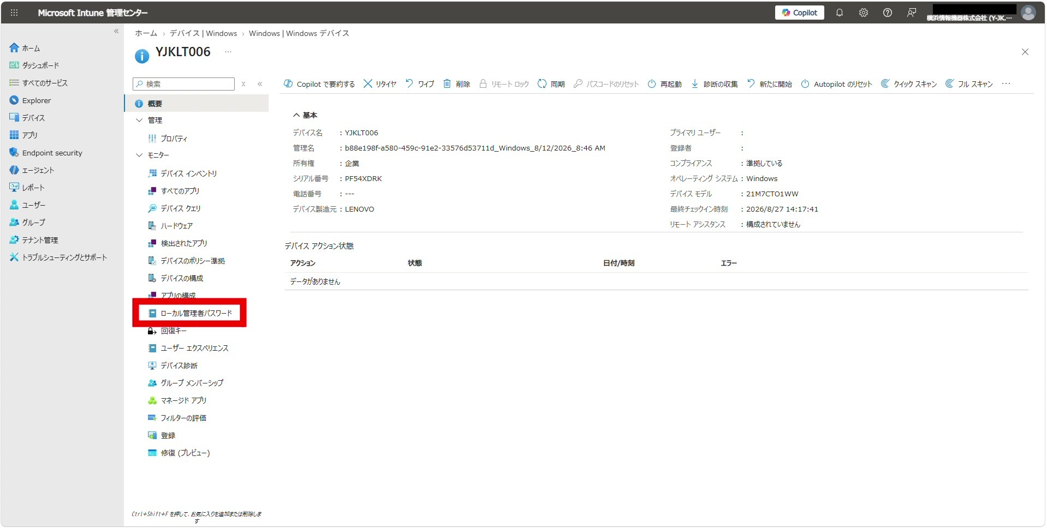This screenshot has width=1047, height=528.
Task: Open the notifications bell
Action: [x=840, y=13]
